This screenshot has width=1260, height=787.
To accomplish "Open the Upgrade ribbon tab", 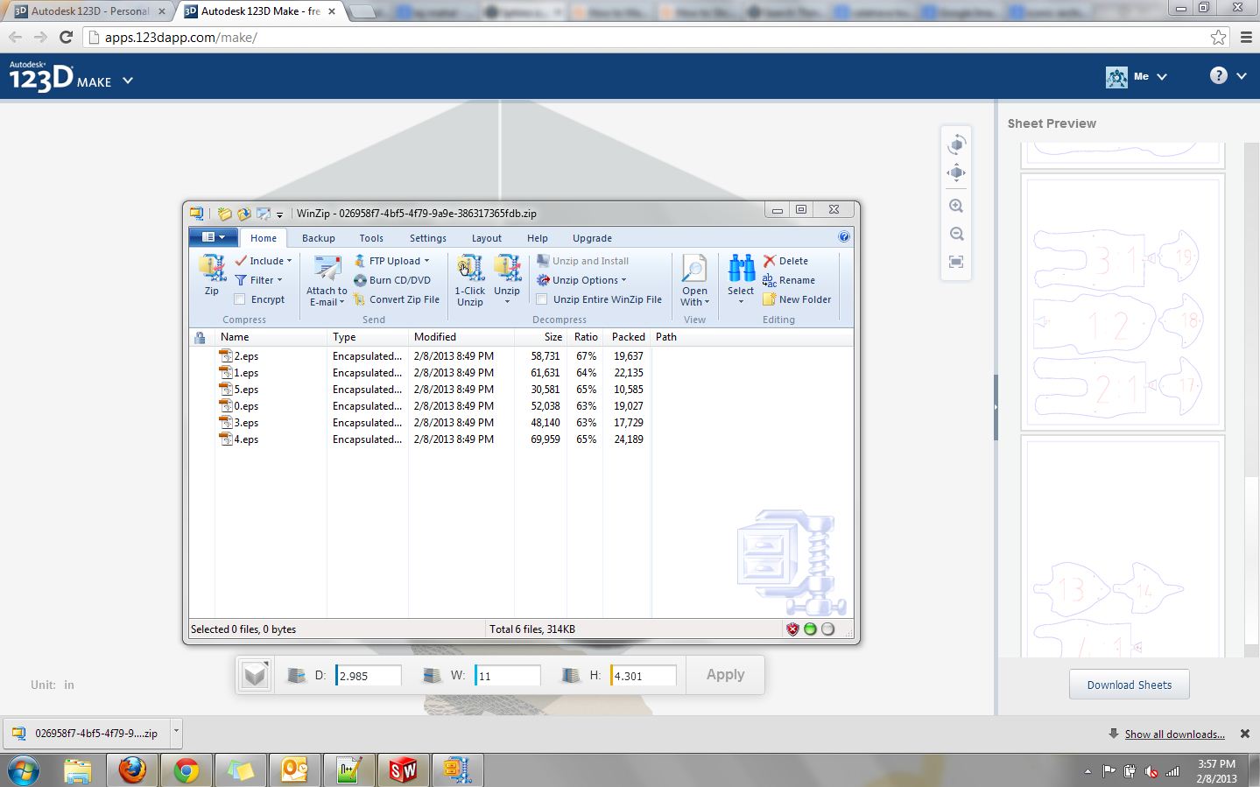I will tap(592, 238).
